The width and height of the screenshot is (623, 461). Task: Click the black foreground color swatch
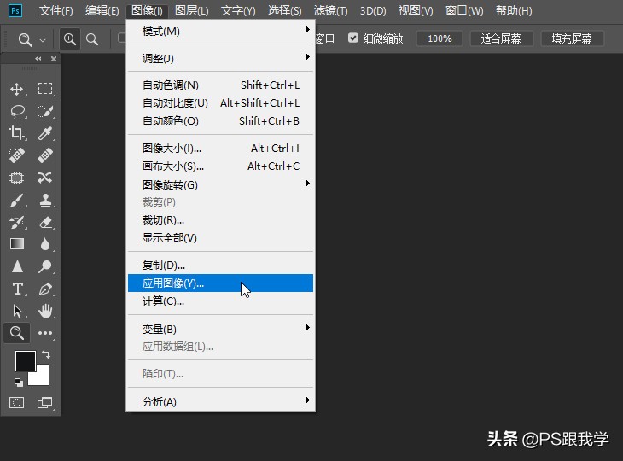coord(25,359)
